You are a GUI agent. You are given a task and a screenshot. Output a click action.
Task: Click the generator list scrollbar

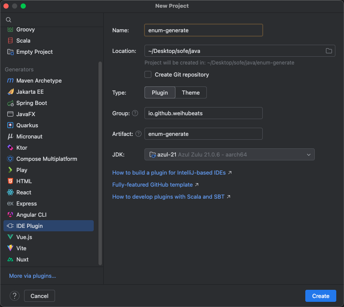[100, 163]
